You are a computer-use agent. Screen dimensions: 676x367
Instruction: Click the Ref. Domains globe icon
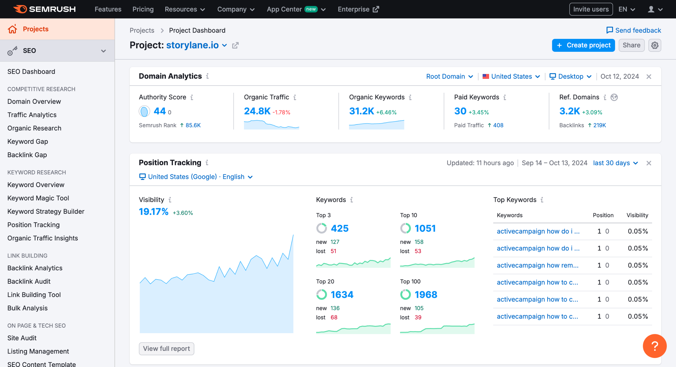614,97
